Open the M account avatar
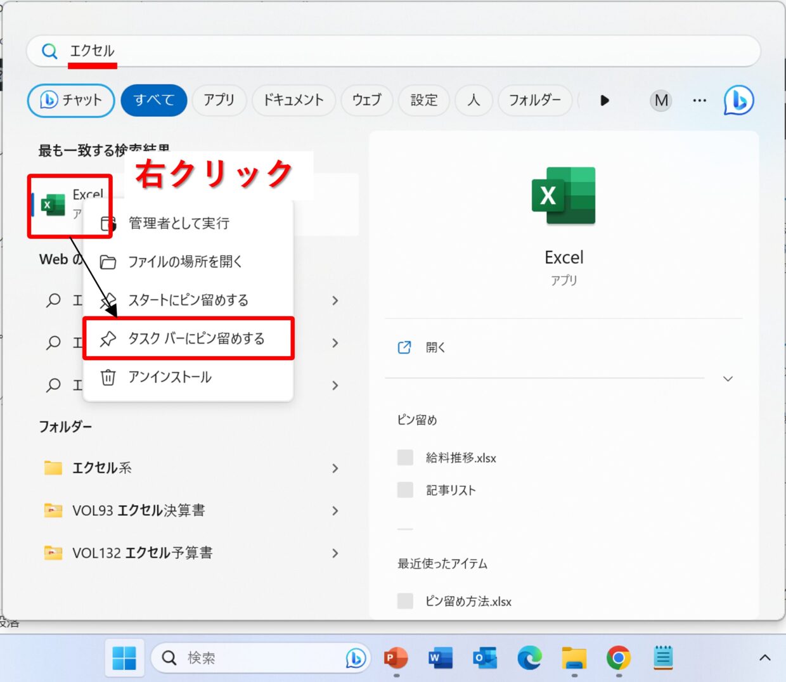This screenshot has height=682, width=786. coord(661,100)
